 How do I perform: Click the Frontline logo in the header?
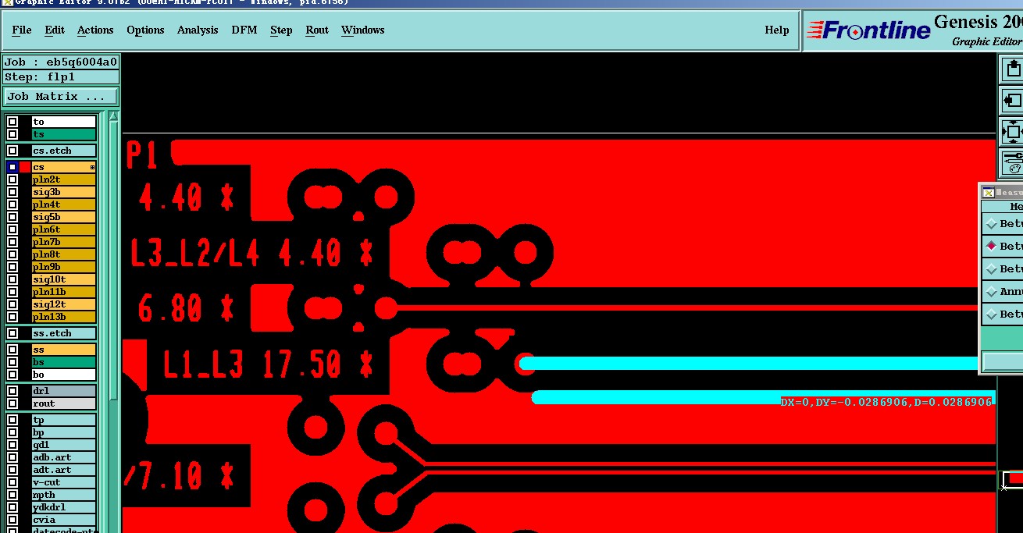(868, 30)
